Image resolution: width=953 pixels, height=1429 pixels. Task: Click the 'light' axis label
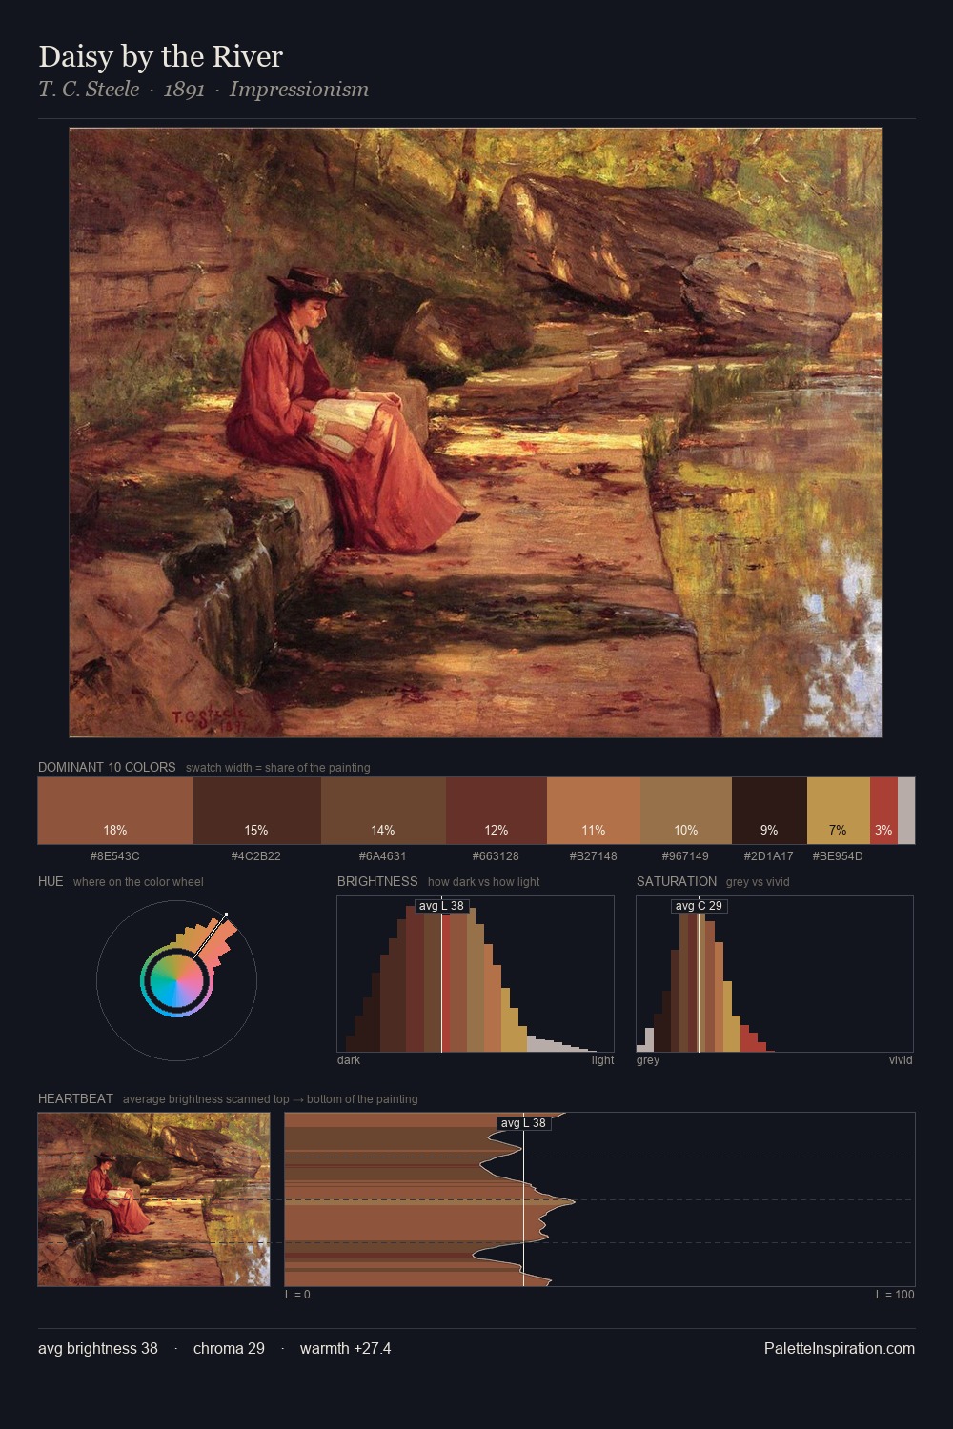click(x=602, y=1060)
